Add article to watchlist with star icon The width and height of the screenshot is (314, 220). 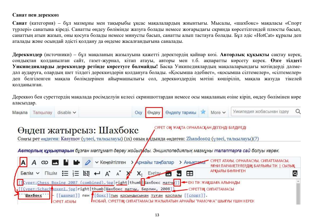pos(203,112)
